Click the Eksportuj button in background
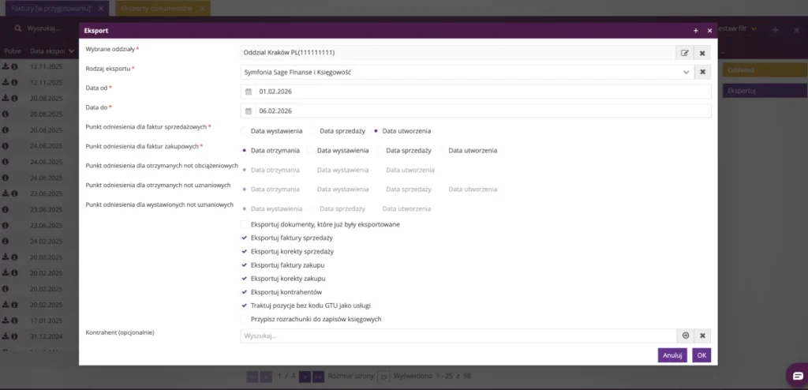Image resolution: width=808 pixels, height=390 pixels. coord(765,91)
